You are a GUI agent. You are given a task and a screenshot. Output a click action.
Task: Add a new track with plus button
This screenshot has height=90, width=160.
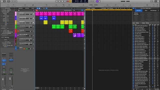[x=16, y=10]
